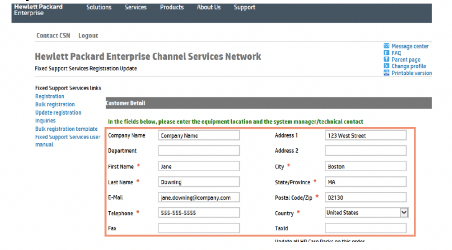Open the Inquiries sidebar link

click(45, 121)
